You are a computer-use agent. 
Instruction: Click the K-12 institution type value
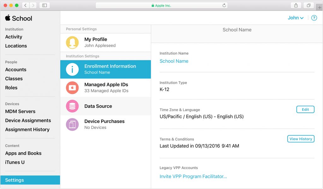pyautogui.click(x=164, y=89)
